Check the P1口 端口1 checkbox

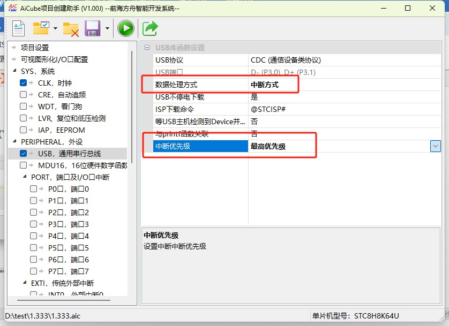click(34, 200)
